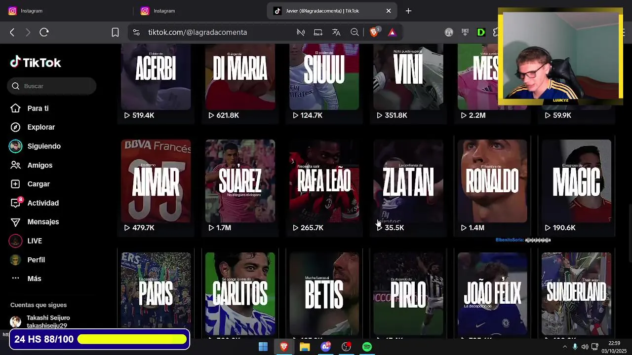Focus the Buscar search field
The image size is (632, 355).
click(52, 86)
